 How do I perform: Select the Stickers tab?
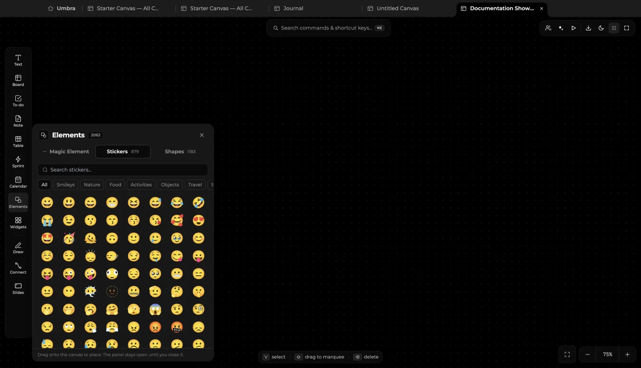pyautogui.click(x=123, y=152)
